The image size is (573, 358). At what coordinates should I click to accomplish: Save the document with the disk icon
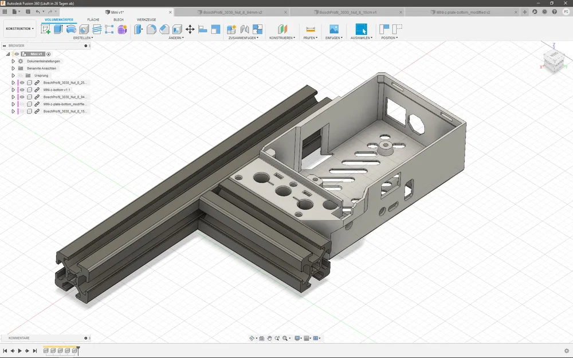click(x=28, y=11)
